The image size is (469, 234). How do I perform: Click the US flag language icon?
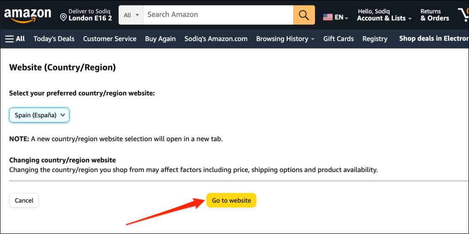(x=327, y=17)
